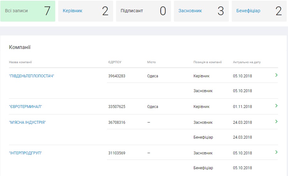Open the ІНТЕРПРОДГРУП company link
288x176 pixels.
25,153
